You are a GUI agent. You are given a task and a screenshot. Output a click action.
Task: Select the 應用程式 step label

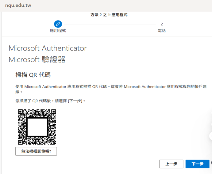tap(58, 31)
